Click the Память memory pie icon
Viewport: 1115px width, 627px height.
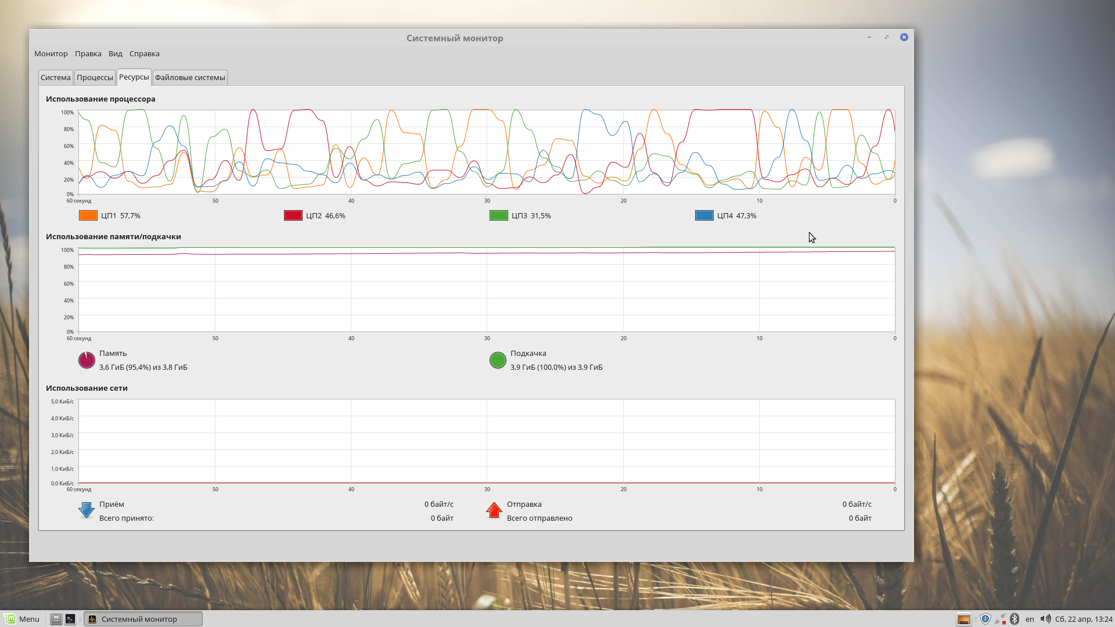pyautogui.click(x=87, y=360)
